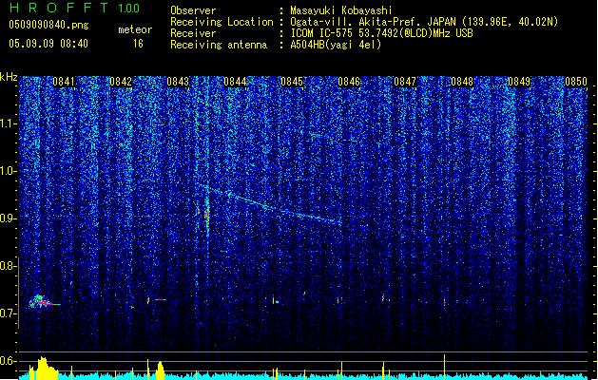Screen dimensions: 598x380
Task: Click the observer name Masayuki Kobayashi
Action: tap(341, 10)
